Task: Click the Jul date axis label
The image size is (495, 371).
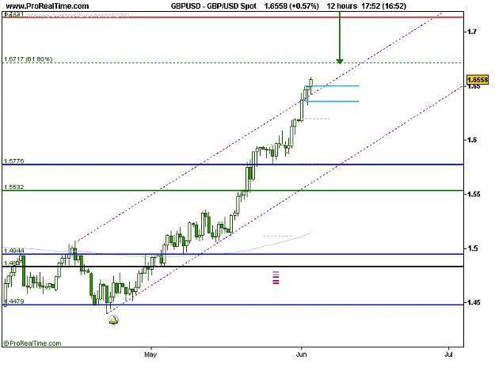Action: pyautogui.click(x=448, y=354)
